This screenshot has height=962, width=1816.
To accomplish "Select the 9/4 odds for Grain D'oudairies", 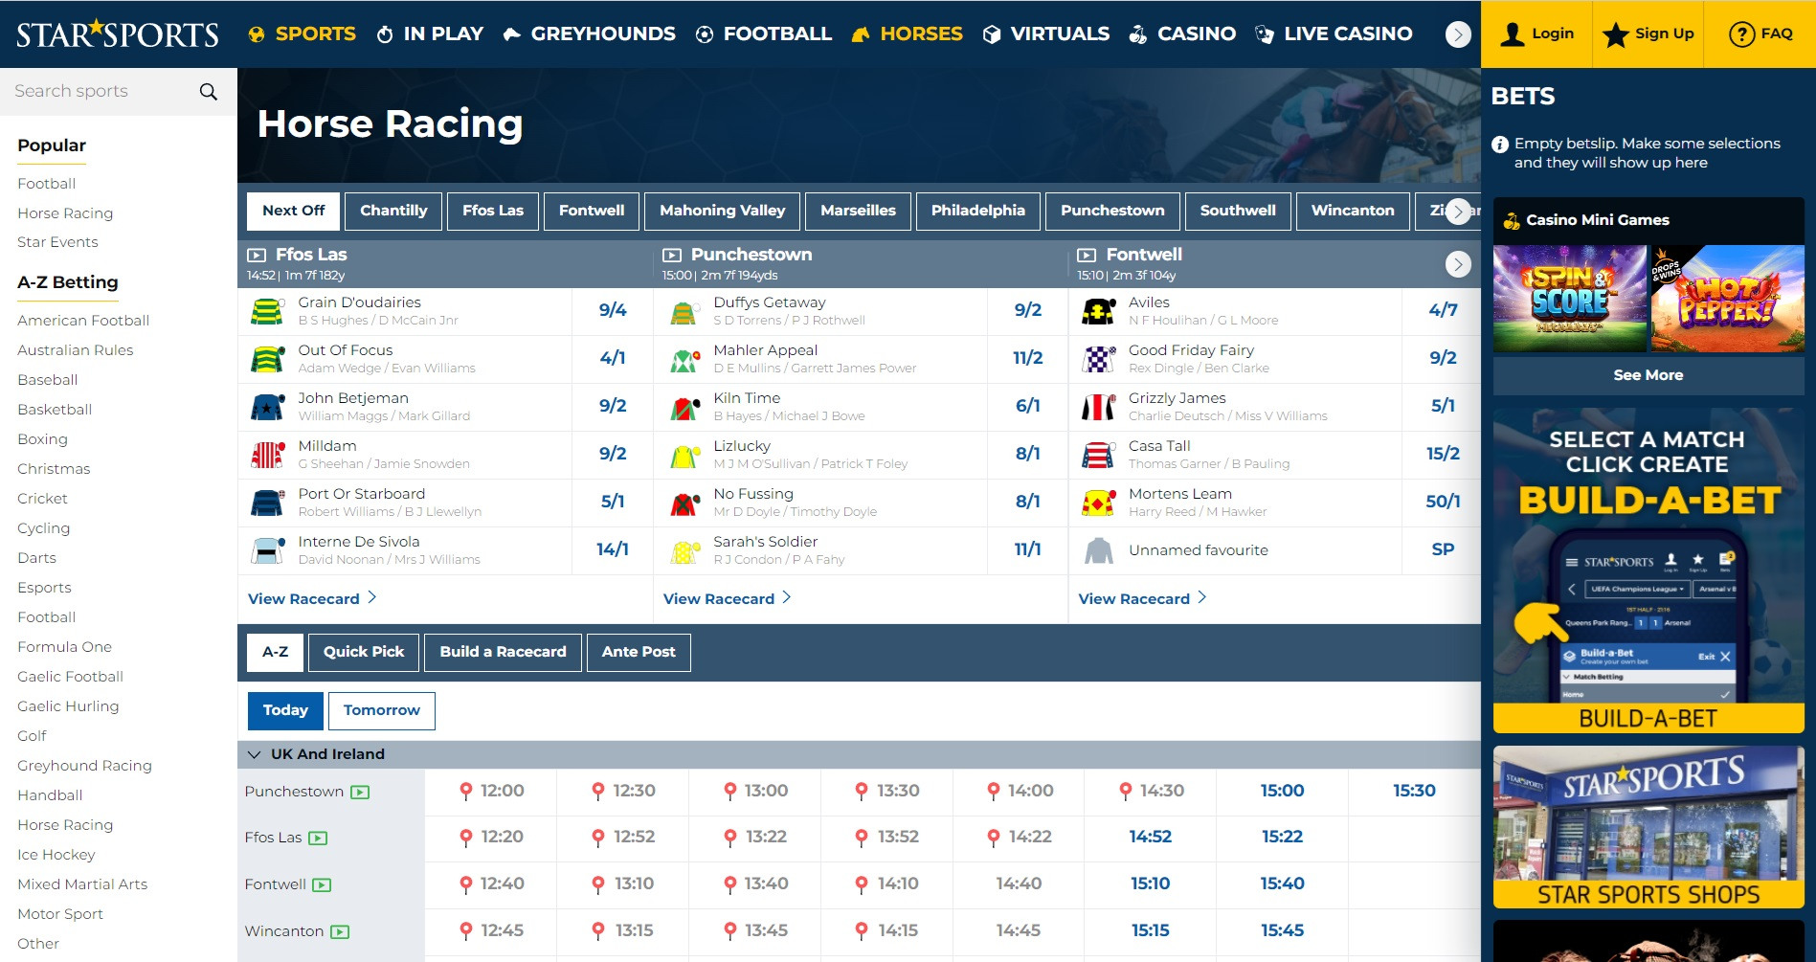I will coord(612,310).
